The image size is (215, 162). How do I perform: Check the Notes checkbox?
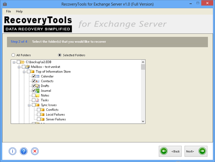pyautogui.click(x=34, y=95)
